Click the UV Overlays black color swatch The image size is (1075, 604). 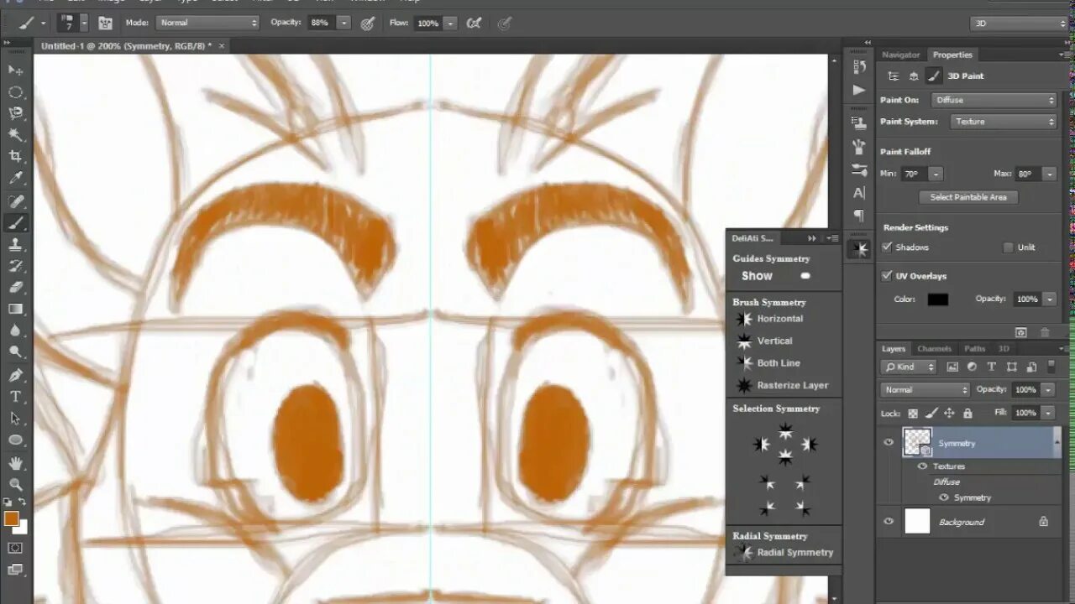click(937, 299)
